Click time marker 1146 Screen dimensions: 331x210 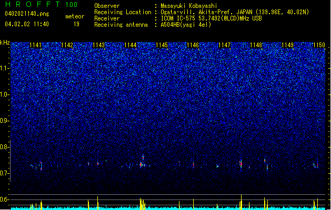coord(193,45)
